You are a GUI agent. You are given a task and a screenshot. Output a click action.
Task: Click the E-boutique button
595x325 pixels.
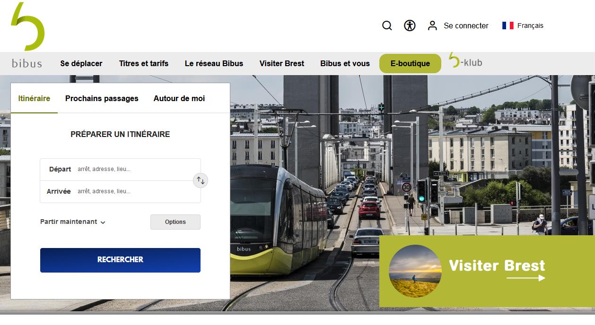click(410, 63)
